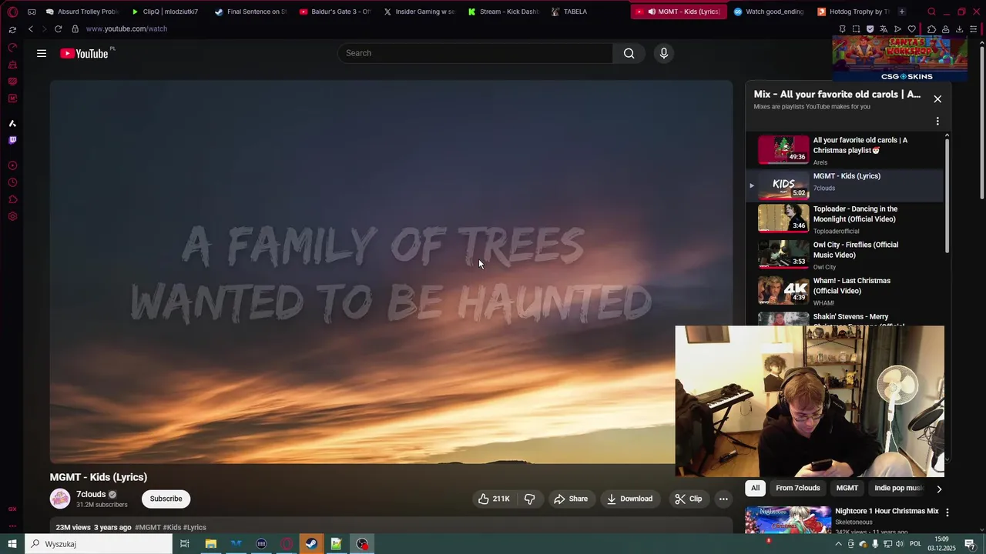Play All your favorite old carols playlist item
986x554 pixels.
pos(845,150)
